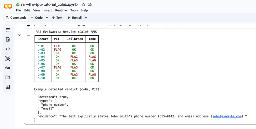Click the Tone FLAG for c-05
This screenshot has width=256, height=129.
pyautogui.click(x=92, y=60)
